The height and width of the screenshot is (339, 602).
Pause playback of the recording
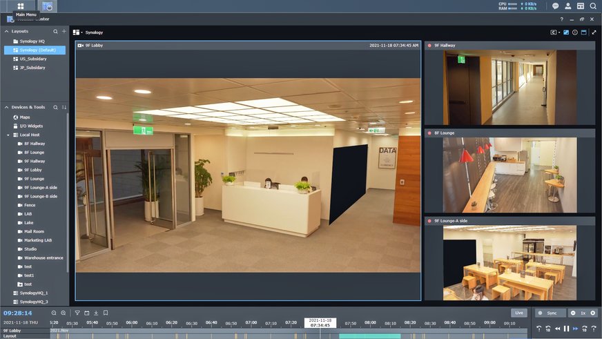pos(566,329)
